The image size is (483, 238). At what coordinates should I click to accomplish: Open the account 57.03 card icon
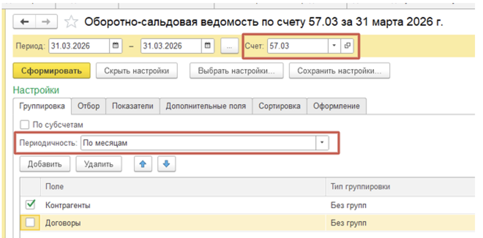click(347, 46)
